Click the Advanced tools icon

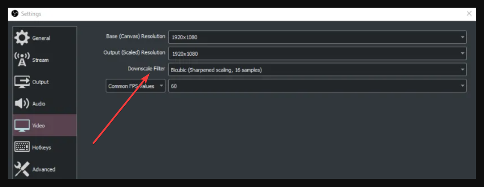click(x=22, y=169)
